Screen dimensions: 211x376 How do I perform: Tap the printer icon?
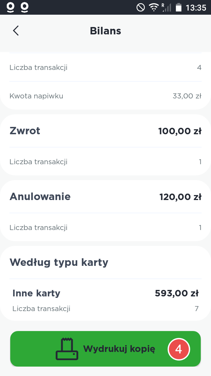(x=67, y=349)
